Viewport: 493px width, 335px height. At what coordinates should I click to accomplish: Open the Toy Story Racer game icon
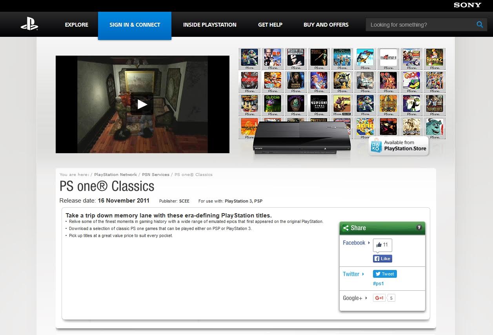tap(411, 58)
